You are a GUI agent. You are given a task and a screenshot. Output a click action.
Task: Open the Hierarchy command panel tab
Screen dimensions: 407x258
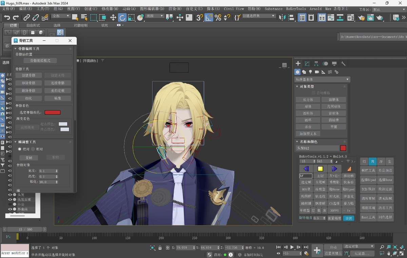(316, 63)
